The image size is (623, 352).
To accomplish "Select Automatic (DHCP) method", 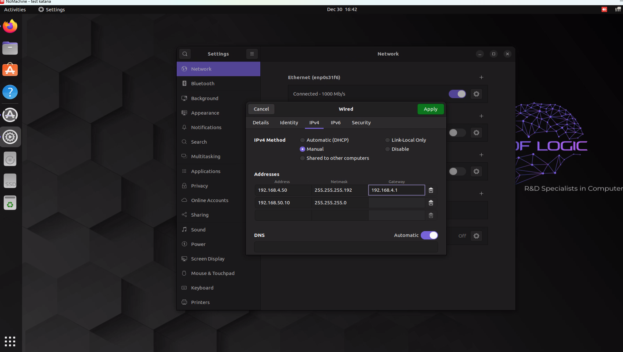I will [303, 140].
